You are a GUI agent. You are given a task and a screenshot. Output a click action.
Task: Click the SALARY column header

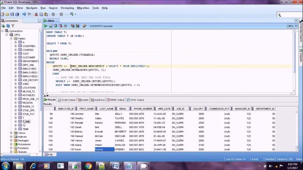(x=198, y=109)
